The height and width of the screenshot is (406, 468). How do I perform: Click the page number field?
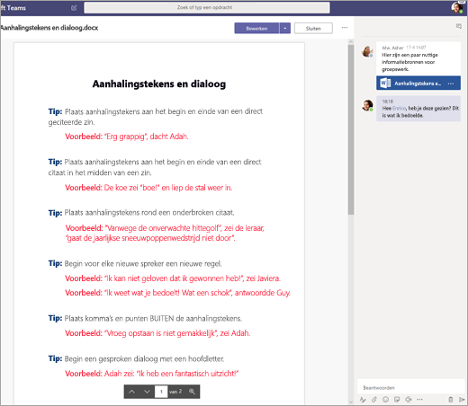[161, 392]
